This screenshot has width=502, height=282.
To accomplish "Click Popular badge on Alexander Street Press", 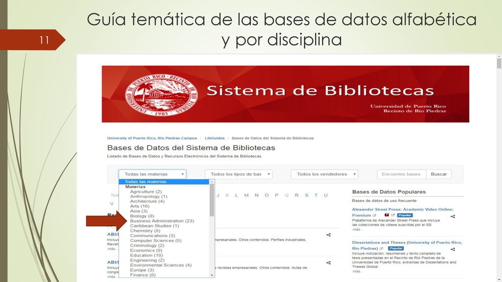I will click(x=404, y=215).
